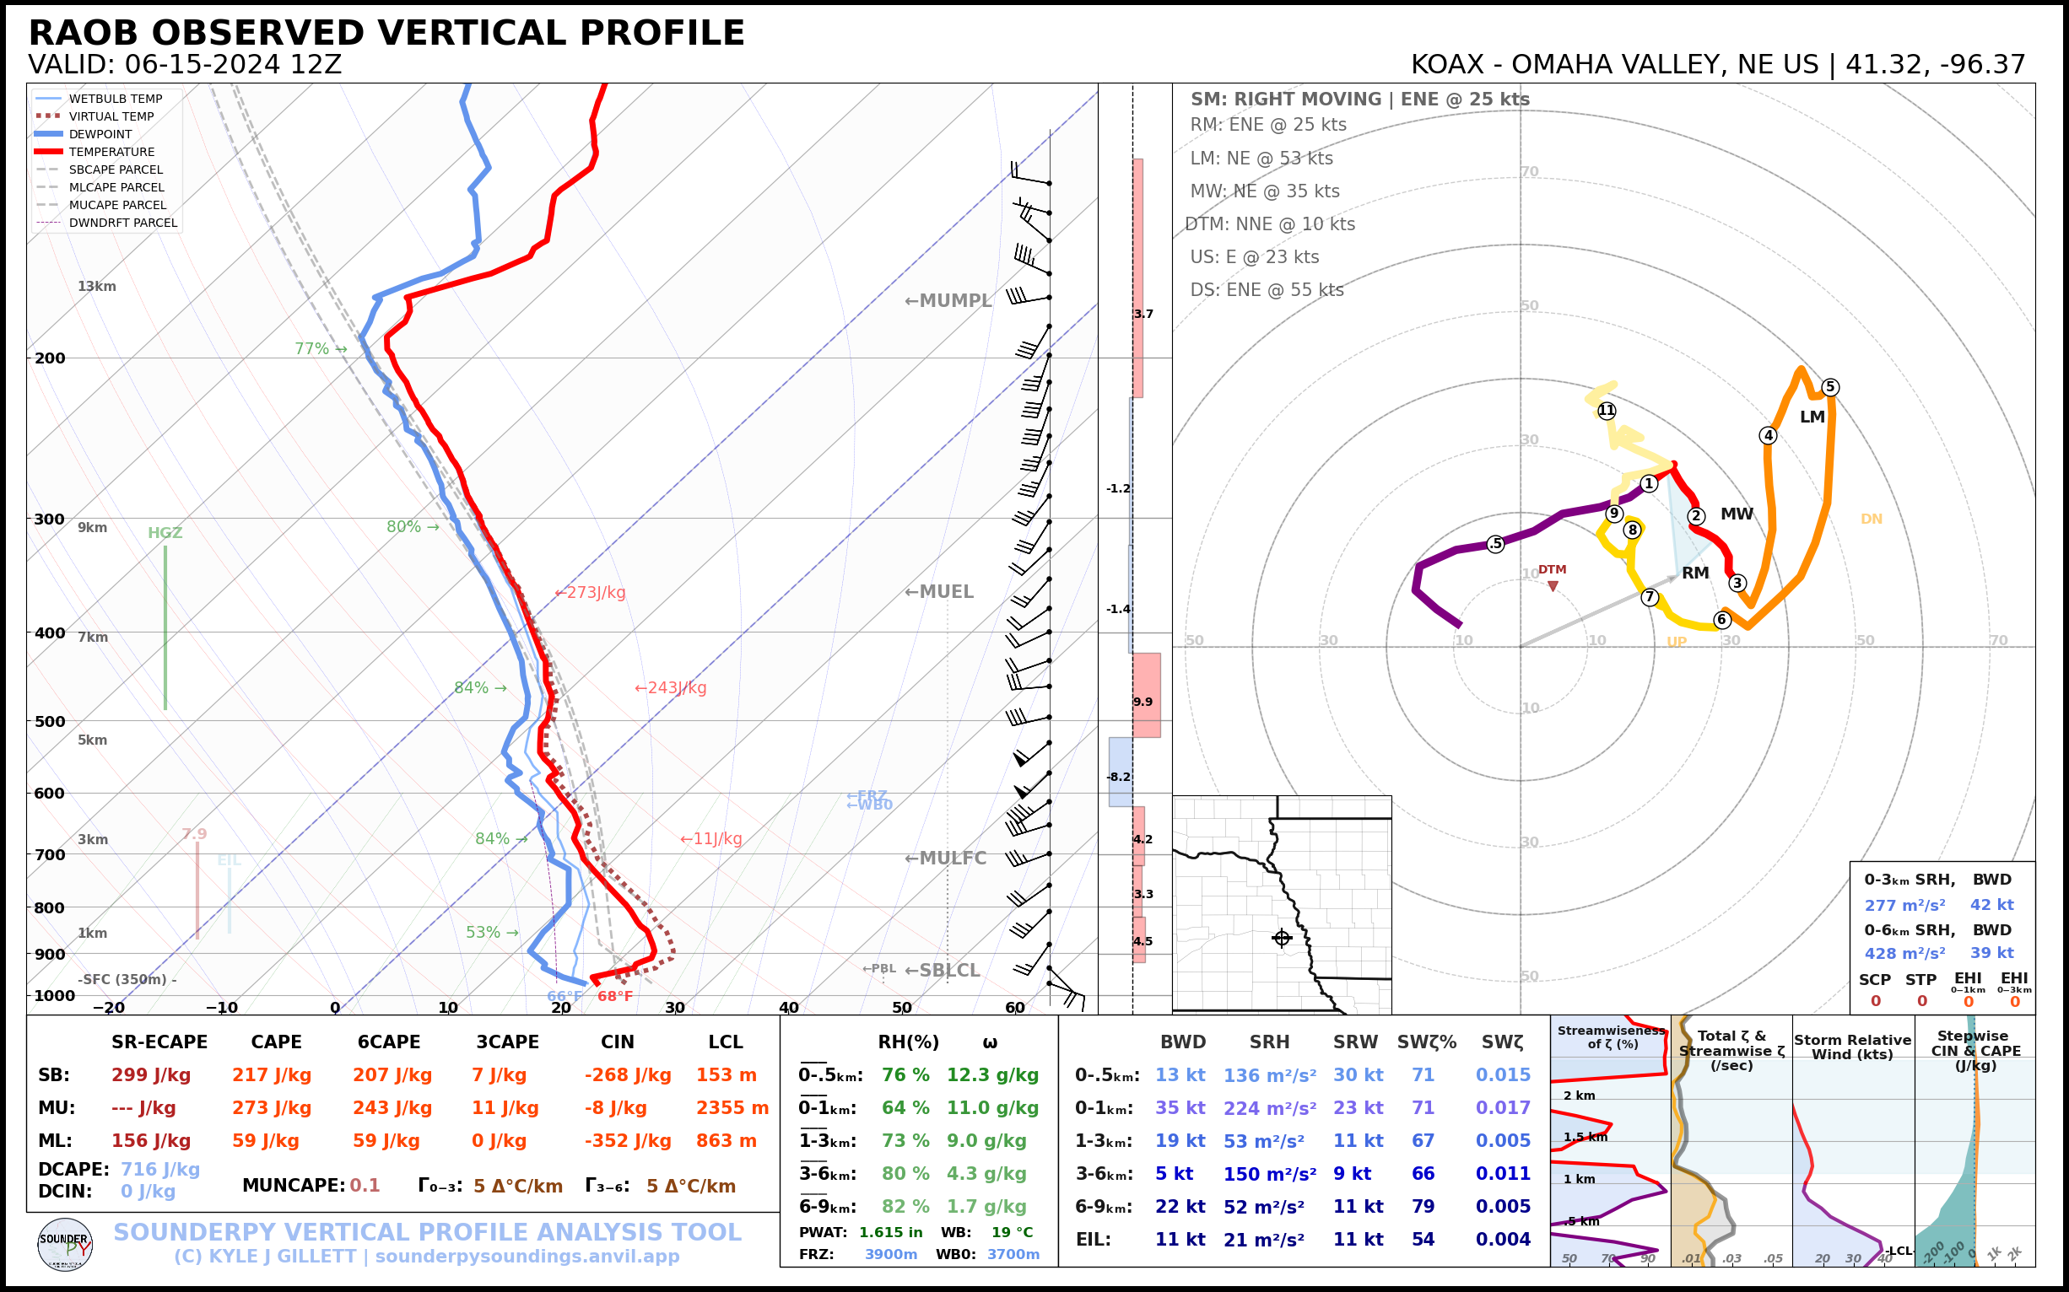
Task: Click the sounderpysoundings.anvil.app link text
Action: click(x=527, y=1256)
